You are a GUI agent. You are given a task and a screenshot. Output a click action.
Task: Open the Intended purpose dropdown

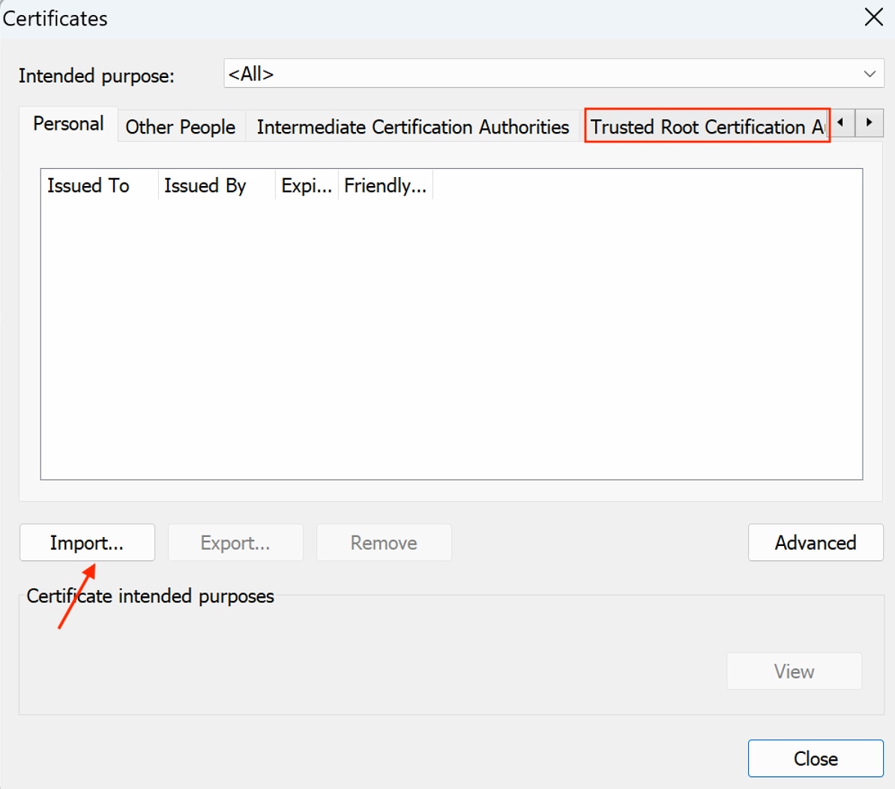pyautogui.click(x=554, y=73)
